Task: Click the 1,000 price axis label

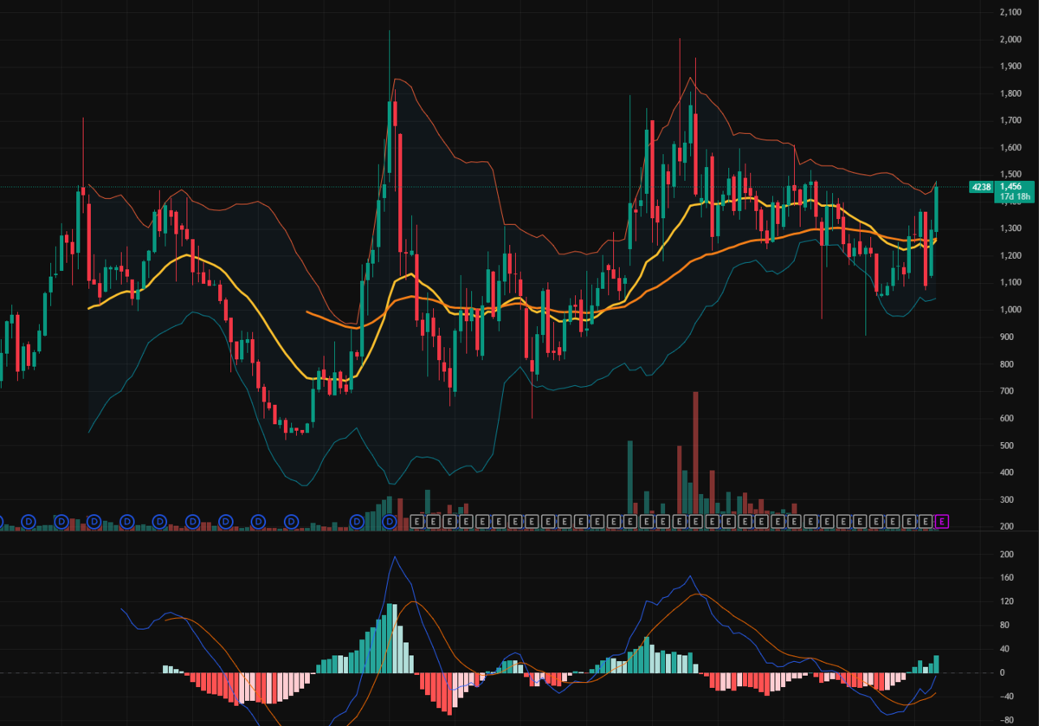Action: [x=1010, y=310]
